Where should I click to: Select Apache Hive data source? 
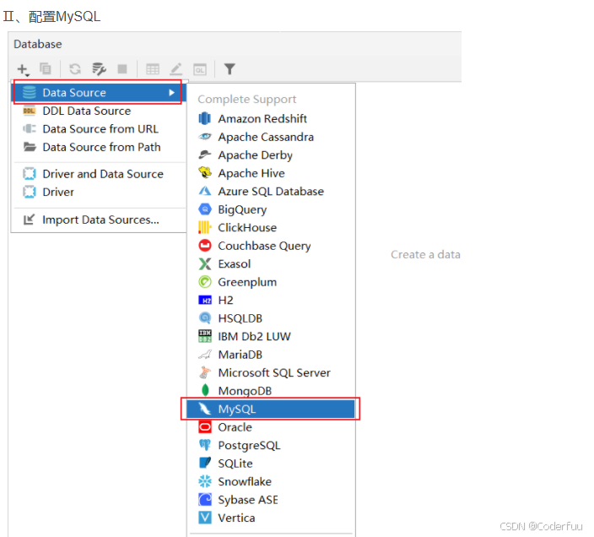tap(271, 173)
